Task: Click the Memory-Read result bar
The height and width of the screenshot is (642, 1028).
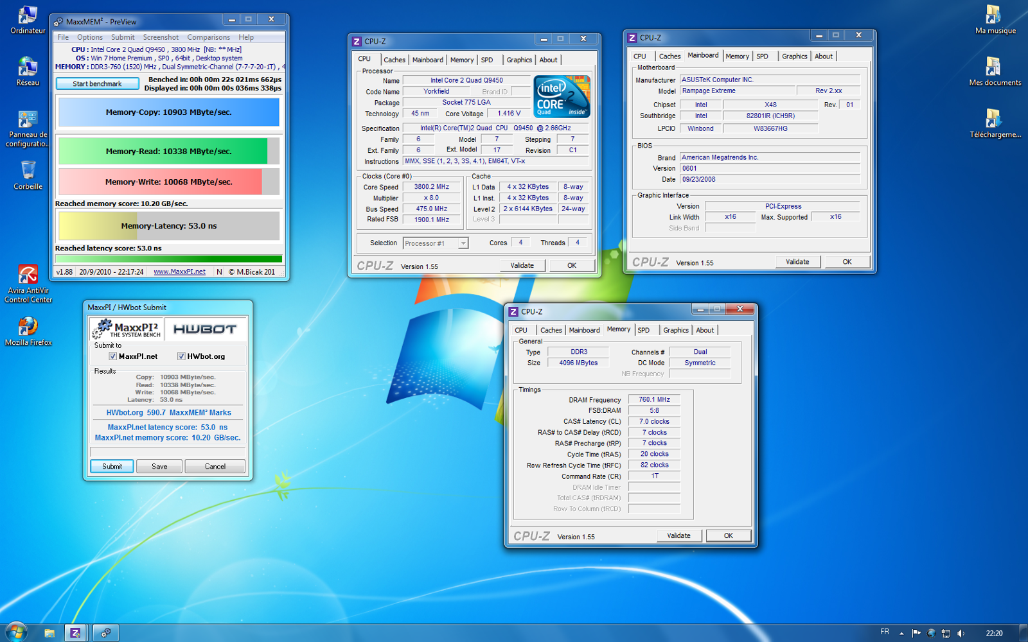Action: (169, 152)
